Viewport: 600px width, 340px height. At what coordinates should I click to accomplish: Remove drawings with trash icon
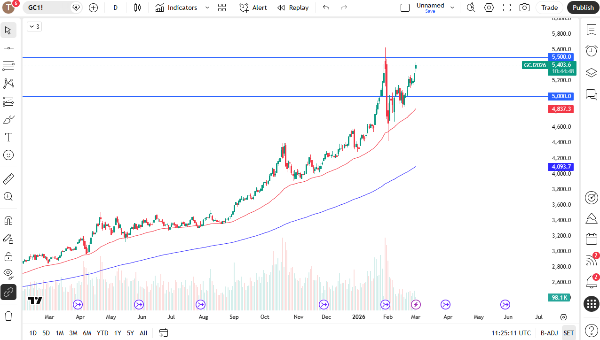coord(8,316)
